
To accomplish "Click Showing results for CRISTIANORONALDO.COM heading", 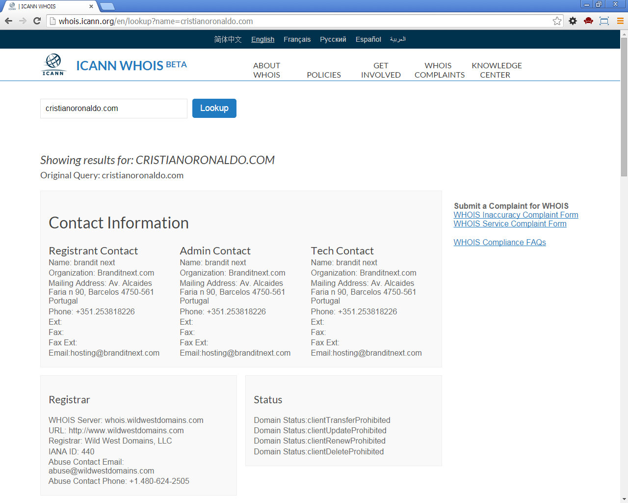I will click(157, 160).
